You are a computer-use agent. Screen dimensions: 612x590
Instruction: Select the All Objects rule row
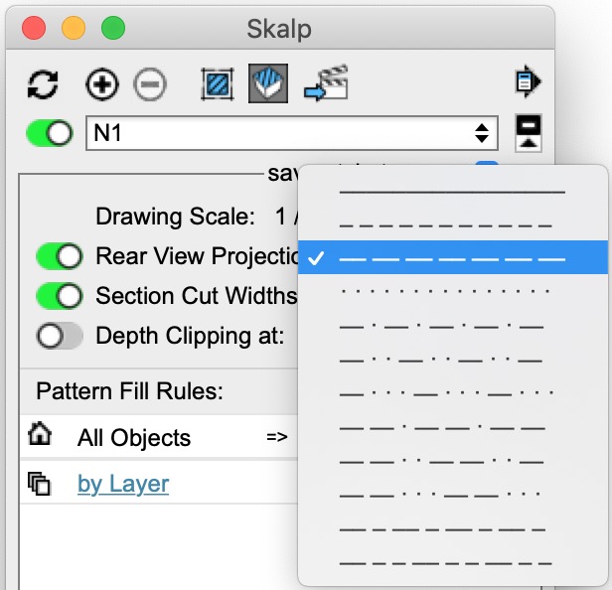coord(134,437)
